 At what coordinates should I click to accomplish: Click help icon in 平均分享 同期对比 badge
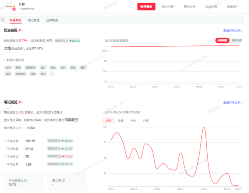(59, 164)
